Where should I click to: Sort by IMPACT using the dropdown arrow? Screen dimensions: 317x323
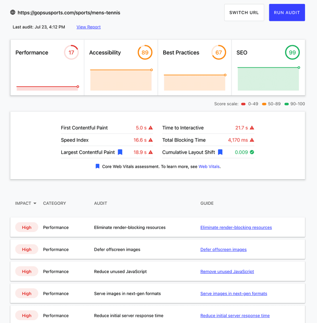(x=35, y=203)
